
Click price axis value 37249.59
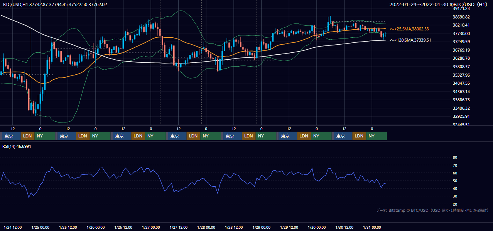tap(461, 42)
